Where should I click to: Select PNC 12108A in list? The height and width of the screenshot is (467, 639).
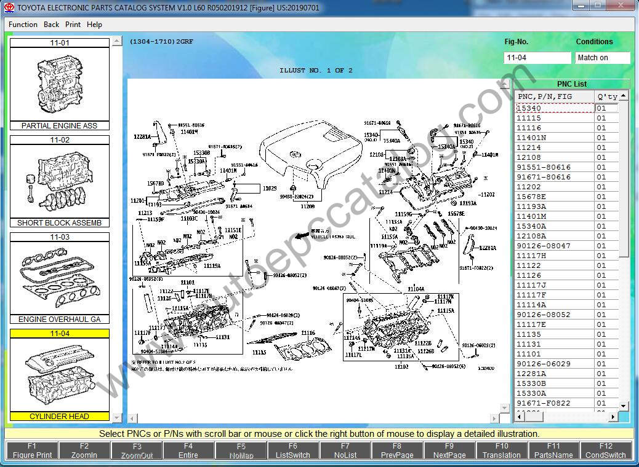[x=566, y=236]
